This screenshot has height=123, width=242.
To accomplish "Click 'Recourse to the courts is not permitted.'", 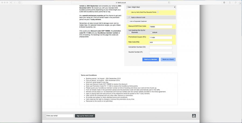I will coord(99,101).
